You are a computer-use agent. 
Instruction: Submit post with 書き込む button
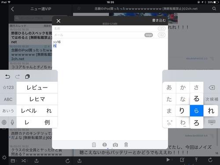[x=159, y=20]
